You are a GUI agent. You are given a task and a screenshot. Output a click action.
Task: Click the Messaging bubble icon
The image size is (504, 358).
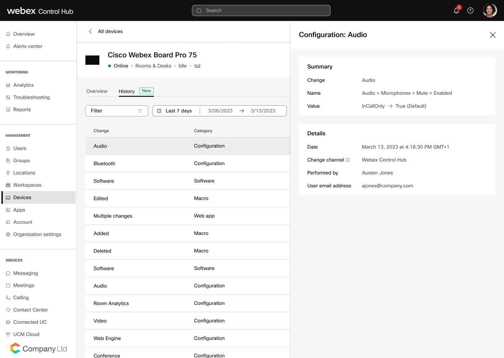[x=8, y=273]
